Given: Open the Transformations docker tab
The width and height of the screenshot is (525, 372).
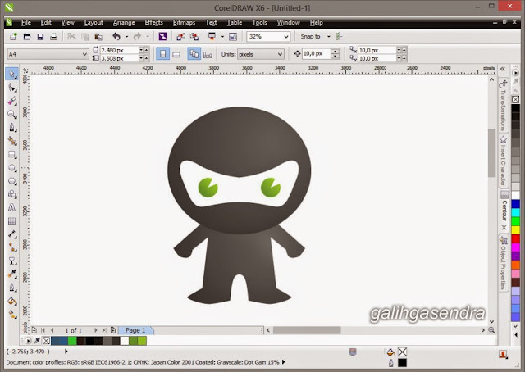Looking at the screenshot, I should 503,105.
